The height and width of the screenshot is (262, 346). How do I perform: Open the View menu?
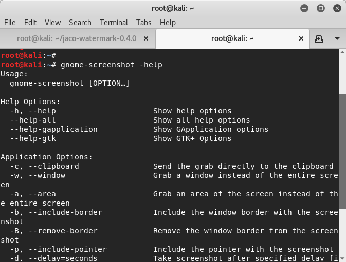point(52,23)
